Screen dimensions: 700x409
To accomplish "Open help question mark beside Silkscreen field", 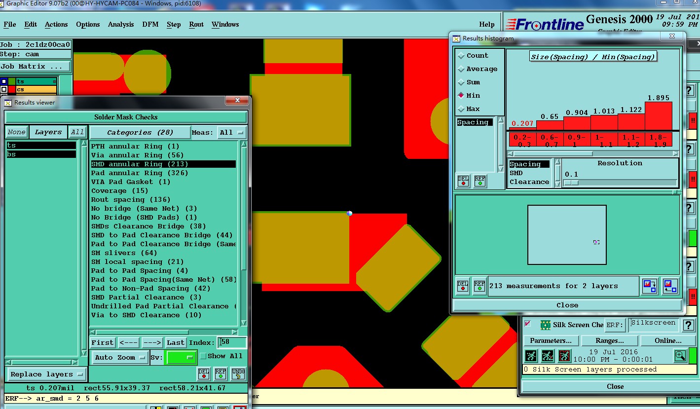I will (x=689, y=325).
